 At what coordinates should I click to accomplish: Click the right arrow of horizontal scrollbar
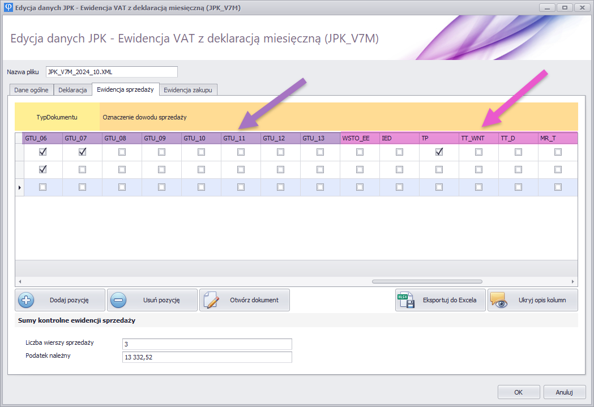572,281
